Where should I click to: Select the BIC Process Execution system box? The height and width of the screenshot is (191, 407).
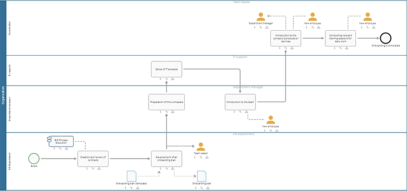click(61, 141)
